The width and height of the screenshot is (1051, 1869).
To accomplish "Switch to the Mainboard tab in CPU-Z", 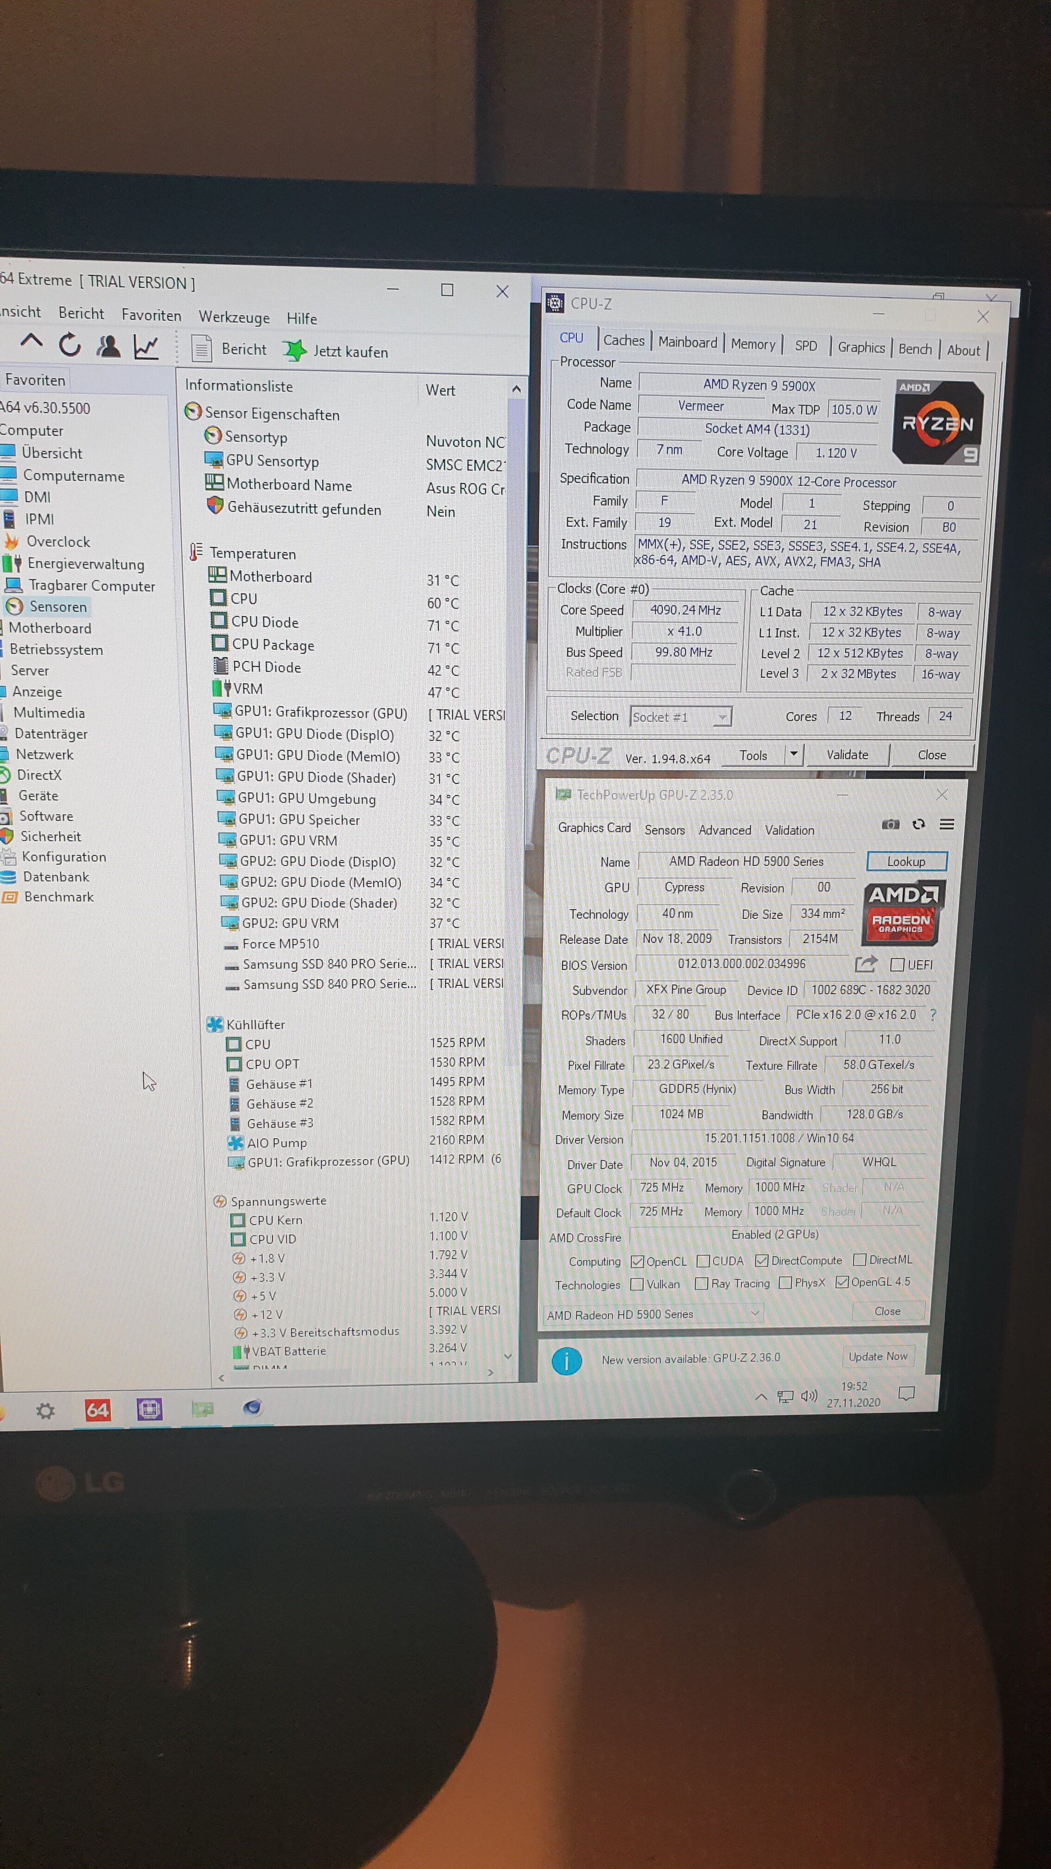I will 688,343.
